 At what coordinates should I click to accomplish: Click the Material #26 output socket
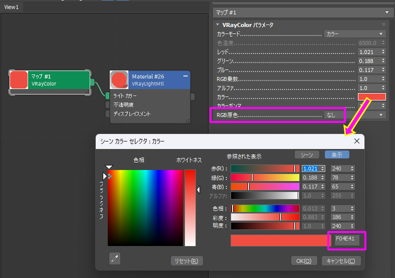click(192, 96)
